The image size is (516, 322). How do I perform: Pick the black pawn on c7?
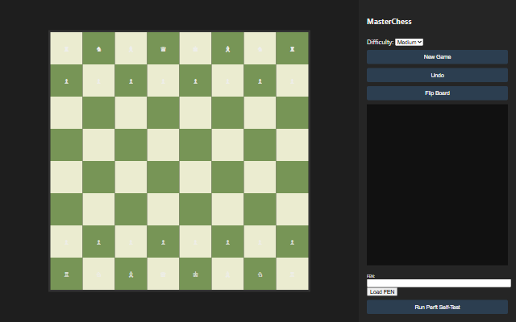131,80
